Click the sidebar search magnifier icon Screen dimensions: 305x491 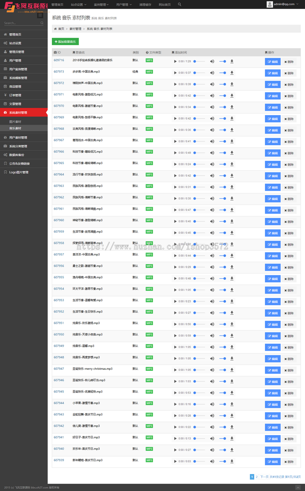(42, 23)
